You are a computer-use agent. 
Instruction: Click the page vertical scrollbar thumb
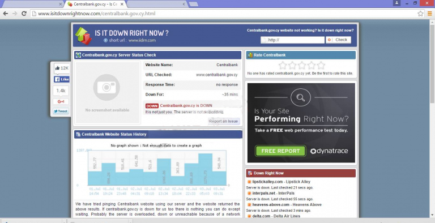[432, 64]
